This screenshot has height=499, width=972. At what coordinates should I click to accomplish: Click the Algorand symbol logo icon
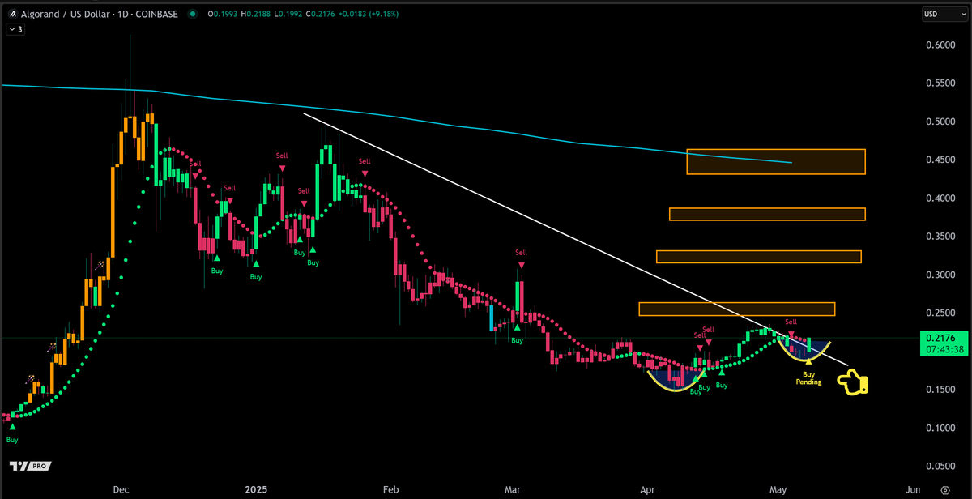(x=12, y=14)
